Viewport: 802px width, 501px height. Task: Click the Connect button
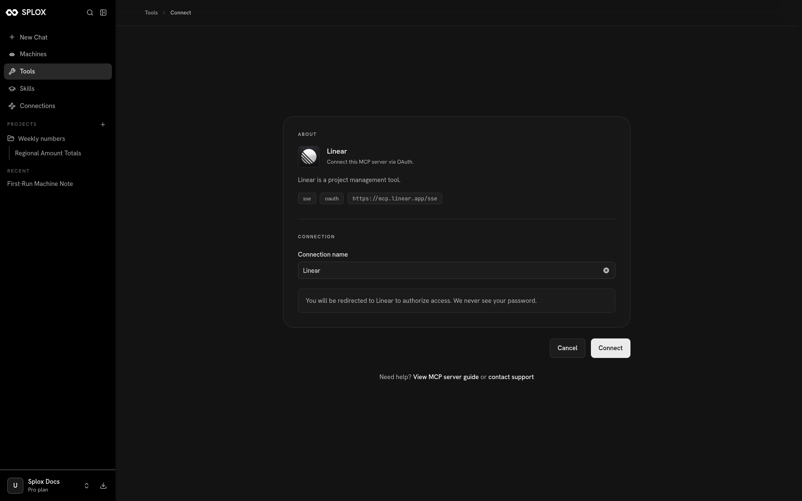(610, 348)
